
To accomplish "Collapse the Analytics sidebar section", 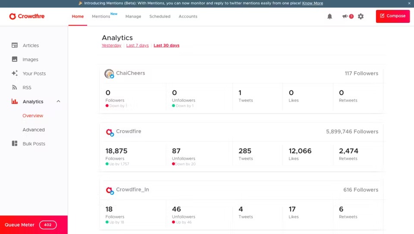I will pos(59,102).
